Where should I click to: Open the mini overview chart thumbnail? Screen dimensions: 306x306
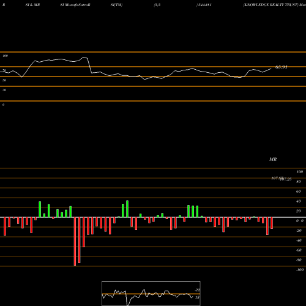tap(151, 293)
